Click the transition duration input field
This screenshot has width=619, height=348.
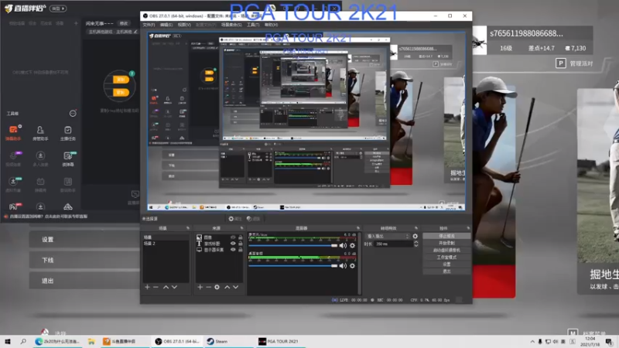coord(393,244)
